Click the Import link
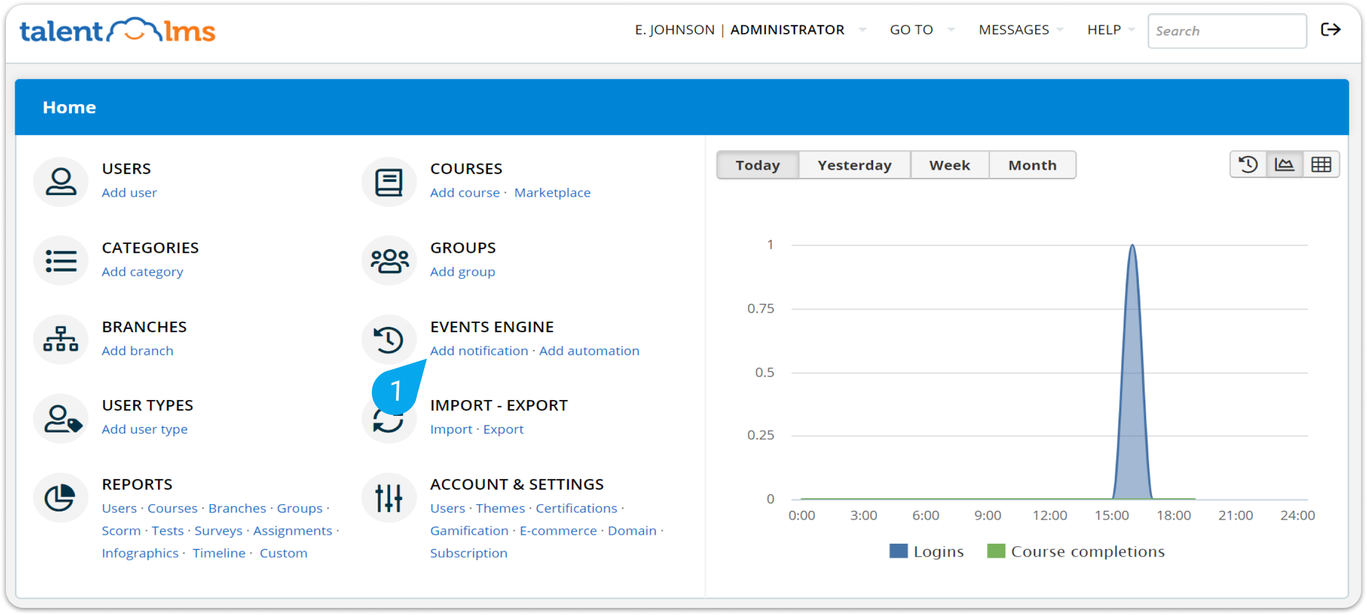 (x=451, y=429)
